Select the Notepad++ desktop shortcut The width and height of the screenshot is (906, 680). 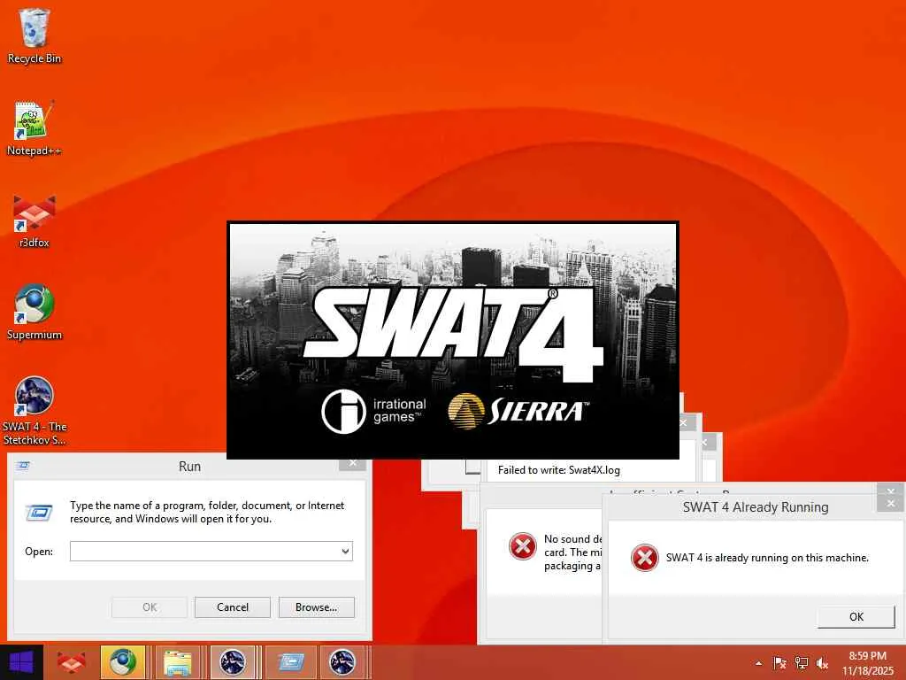click(x=35, y=128)
